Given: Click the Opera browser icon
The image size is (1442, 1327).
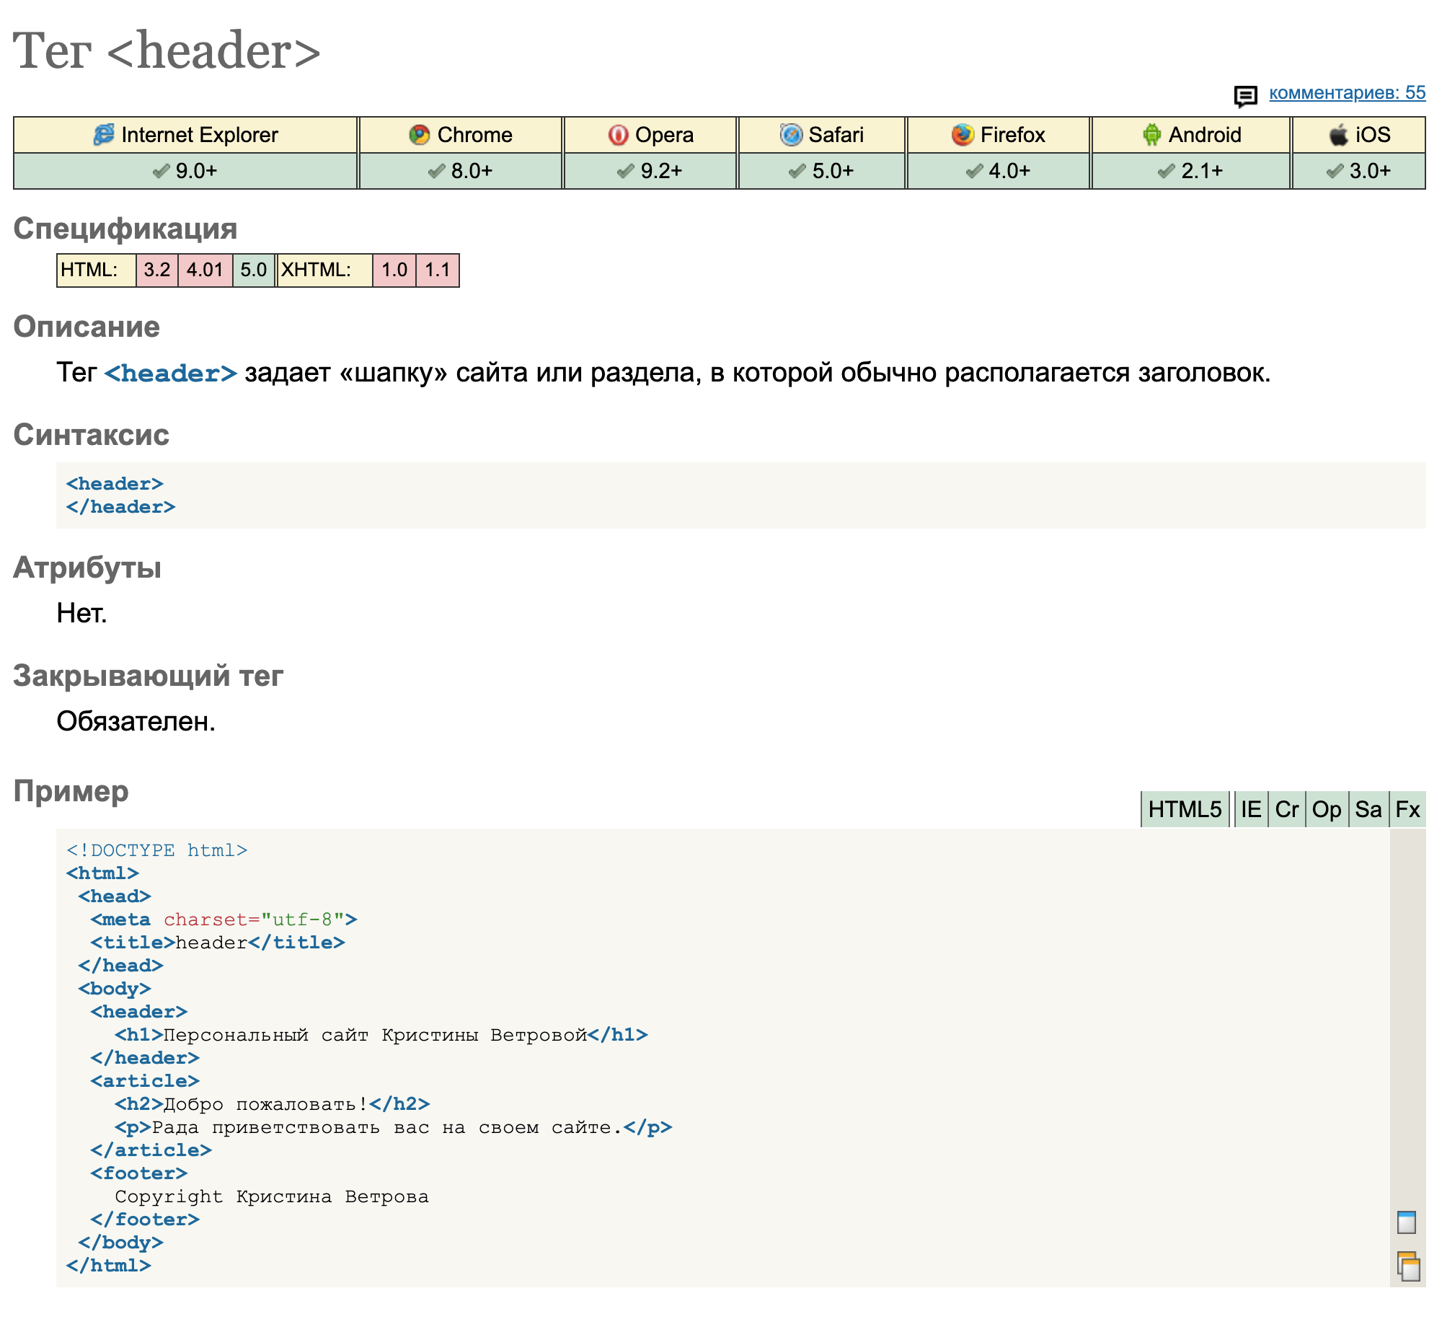Looking at the screenshot, I should (x=618, y=135).
